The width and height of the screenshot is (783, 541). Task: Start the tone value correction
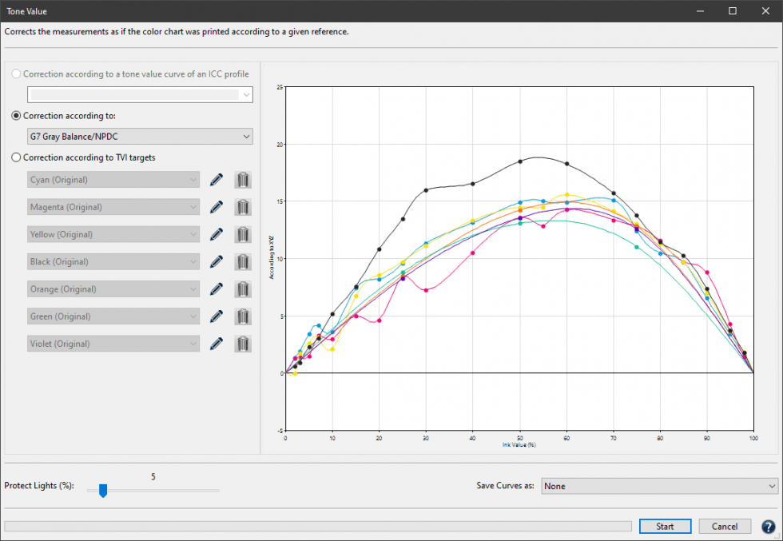click(x=665, y=526)
